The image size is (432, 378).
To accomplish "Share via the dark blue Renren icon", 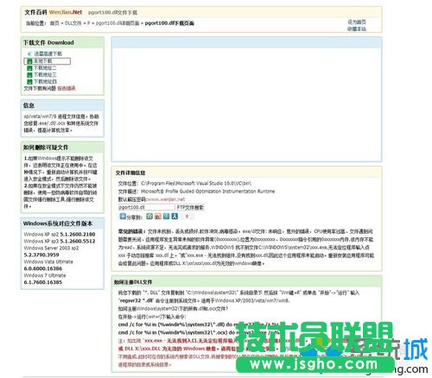I will (x=175, y=217).
